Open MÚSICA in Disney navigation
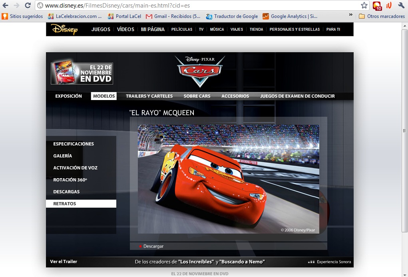 tap(217, 29)
